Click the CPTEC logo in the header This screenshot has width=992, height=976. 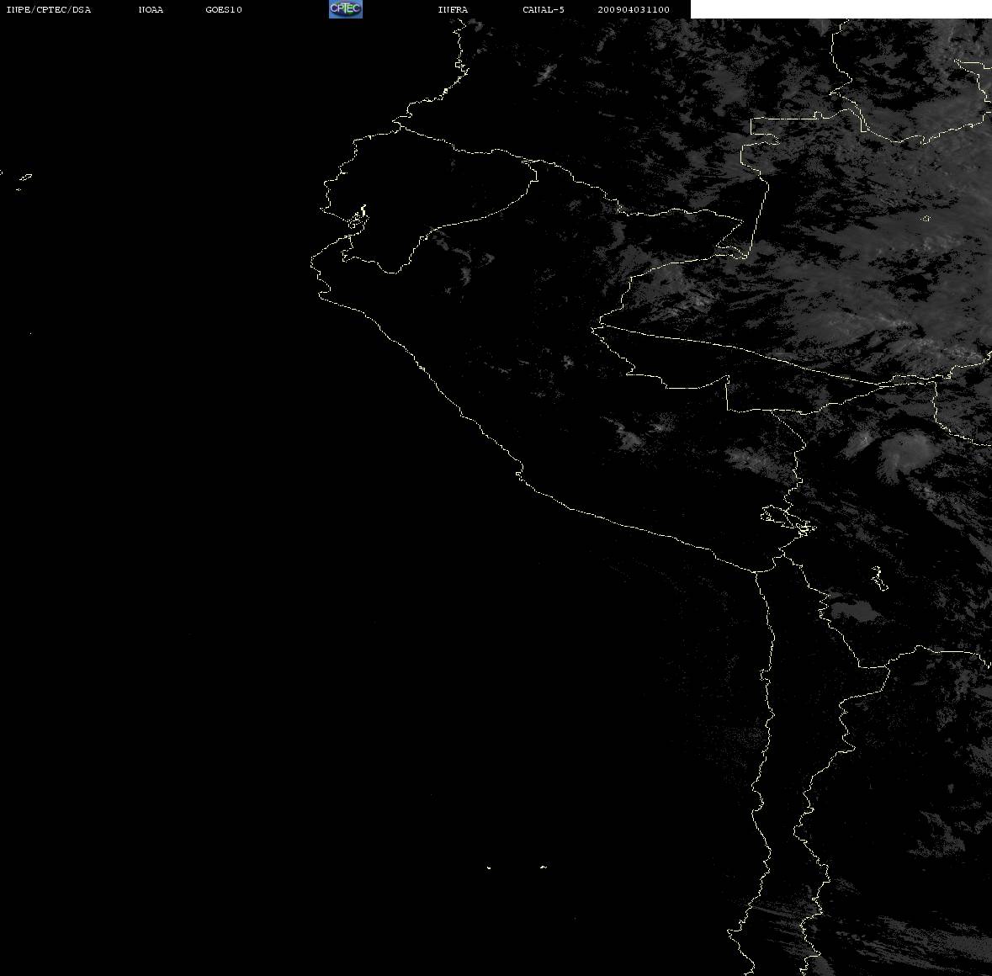(x=346, y=9)
